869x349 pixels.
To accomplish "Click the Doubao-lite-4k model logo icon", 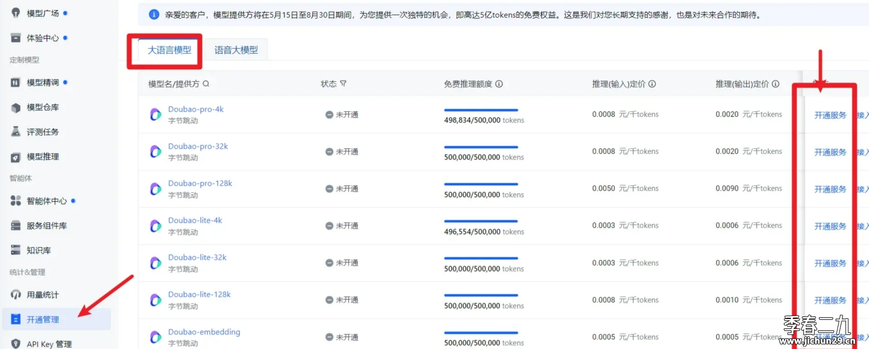I will (156, 226).
